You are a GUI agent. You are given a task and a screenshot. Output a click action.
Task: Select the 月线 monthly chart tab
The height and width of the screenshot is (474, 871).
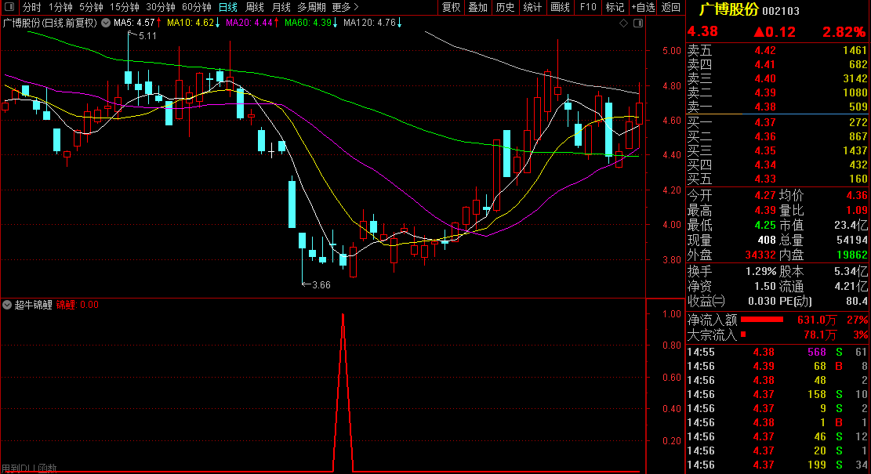(281, 7)
